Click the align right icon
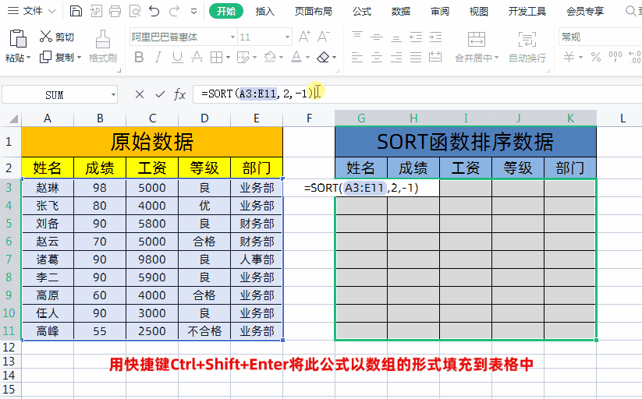This screenshot has width=642, height=399. [396, 58]
